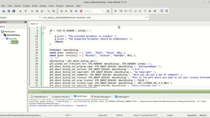The height and width of the screenshot is (118, 210).
Task: Click the Redo toolbar icon
Action: tap(26, 11)
